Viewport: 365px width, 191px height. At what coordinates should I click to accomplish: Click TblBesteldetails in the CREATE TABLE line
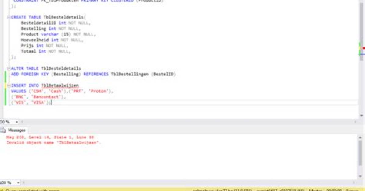63,17
